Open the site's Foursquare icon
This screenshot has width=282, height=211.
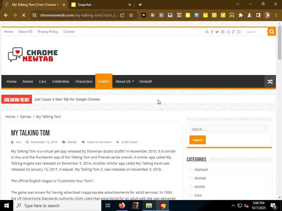click(234, 32)
